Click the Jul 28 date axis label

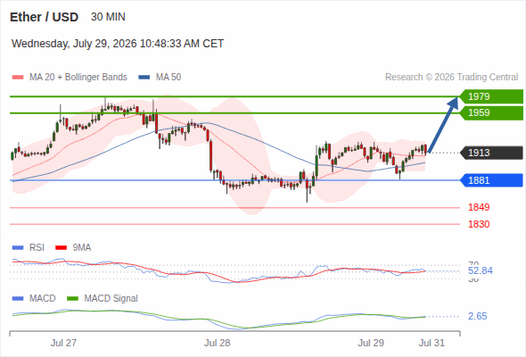pyautogui.click(x=218, y=343)
